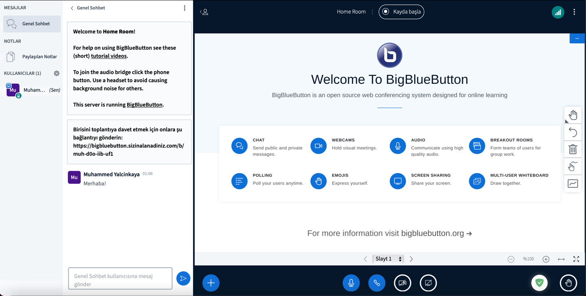Viewport: 586px width, 296px height.
Task: Fit slide to width arrows icon
Action: click(x=561, y=259)
